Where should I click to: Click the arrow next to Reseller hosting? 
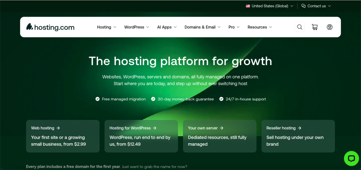coord(299,128)
